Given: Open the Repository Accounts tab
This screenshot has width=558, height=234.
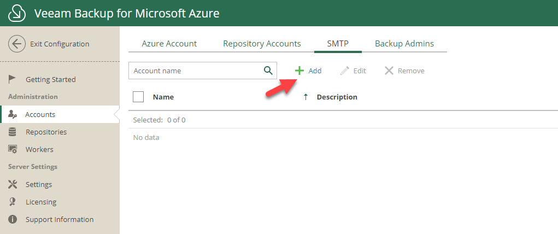Looking at the screenshot, I should pos(262,44).
